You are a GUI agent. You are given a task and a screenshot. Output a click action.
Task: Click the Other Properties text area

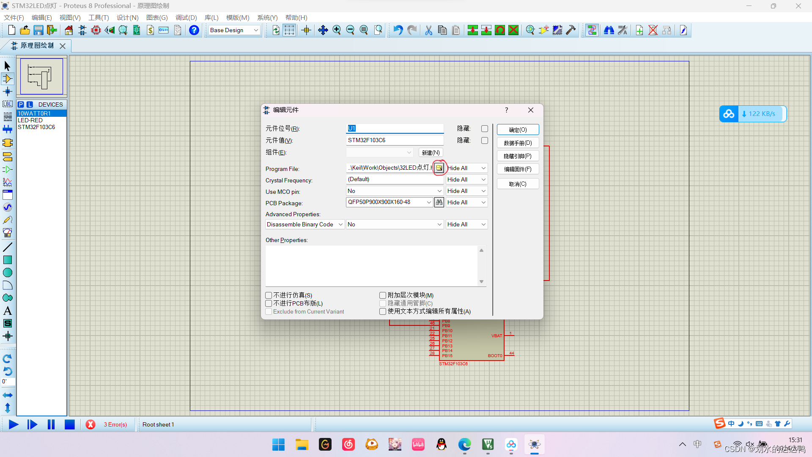tap(371, 266)
